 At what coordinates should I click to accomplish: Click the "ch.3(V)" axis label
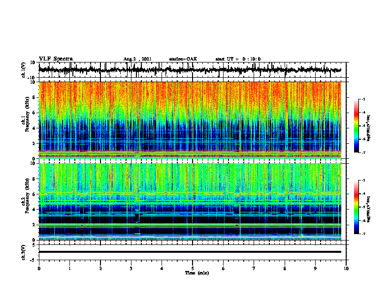point(24,252)
